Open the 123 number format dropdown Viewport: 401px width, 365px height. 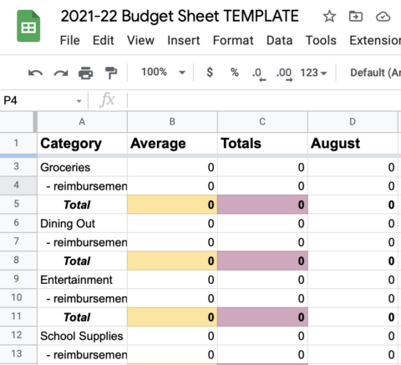313,73
